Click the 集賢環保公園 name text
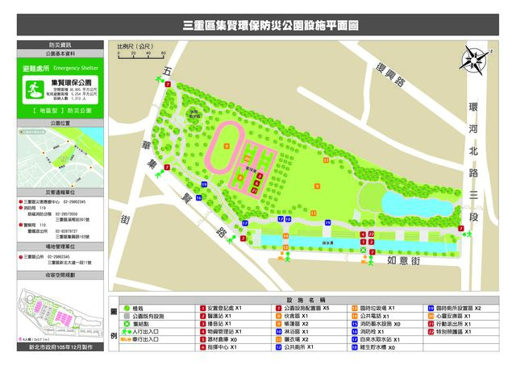 [x=71, y=83]
